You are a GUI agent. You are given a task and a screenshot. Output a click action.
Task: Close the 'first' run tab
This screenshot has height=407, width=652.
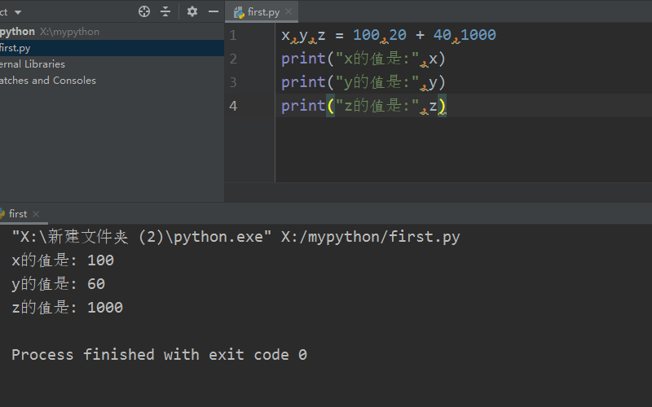pos(36,214)
